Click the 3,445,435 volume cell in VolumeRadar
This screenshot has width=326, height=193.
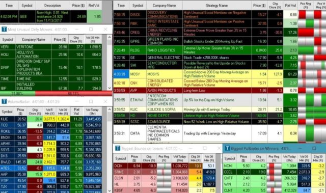(93, 119)
